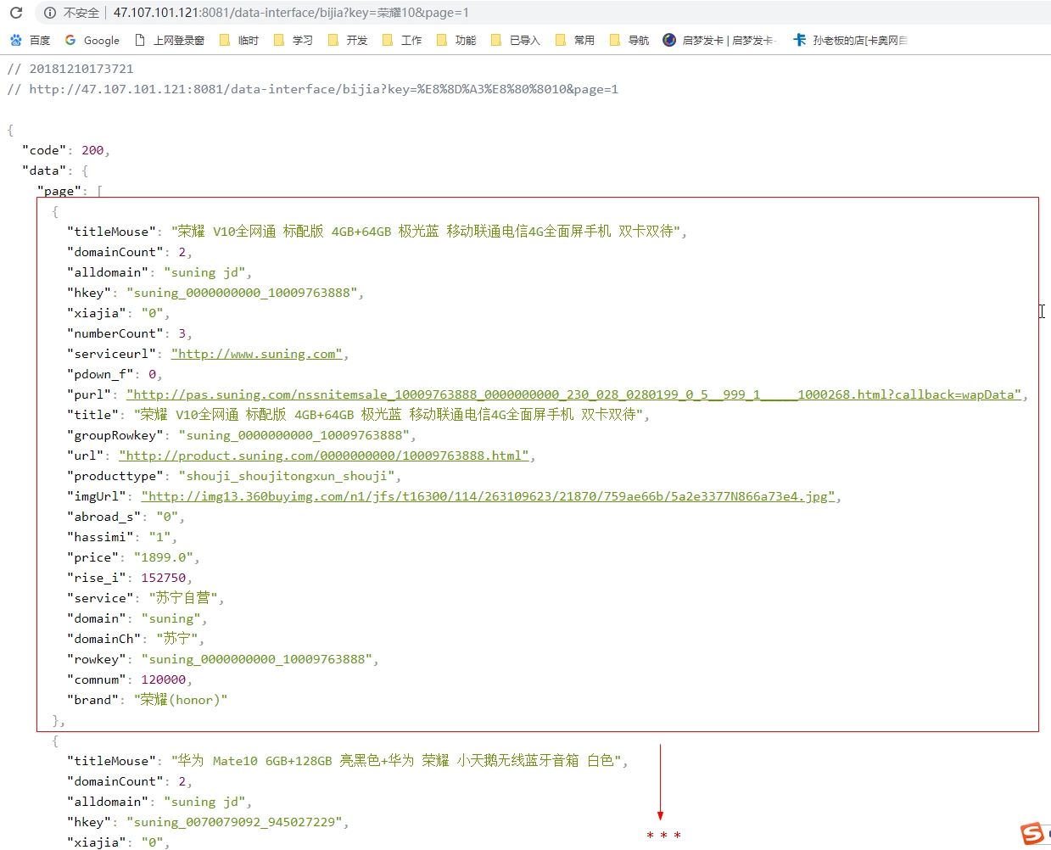Open the Google bookmark

click(x=92, y=40)
